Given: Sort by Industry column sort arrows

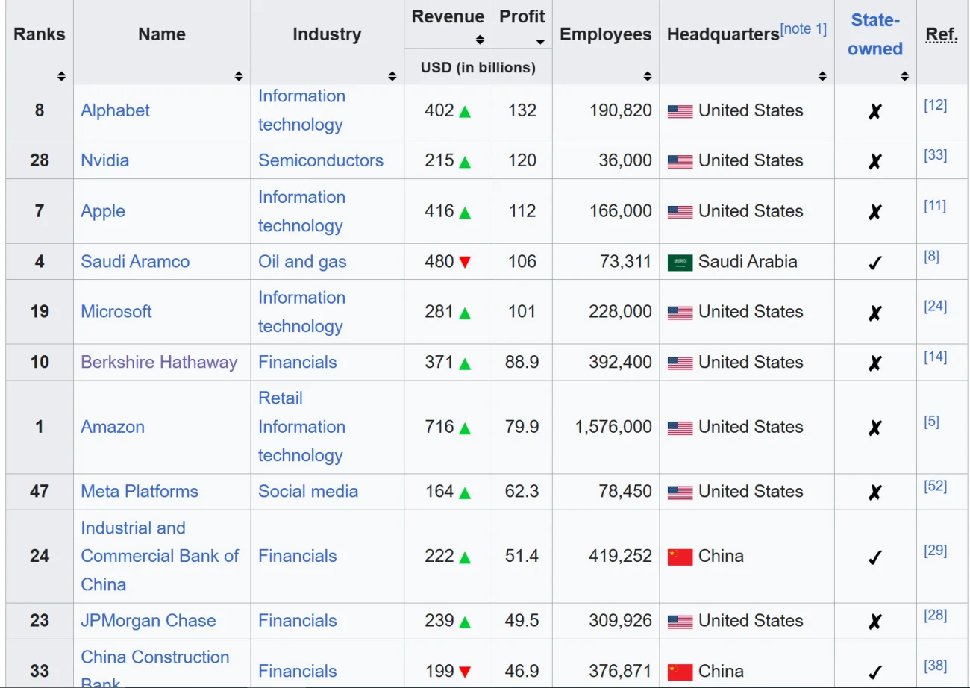Looking at the screenshot, I should pos(392,76).
